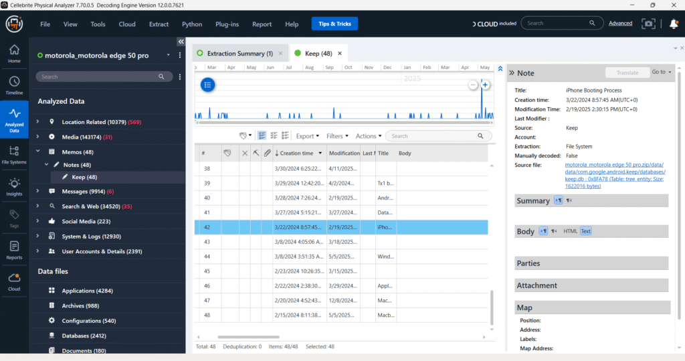Open the File Systems sidebar icon
Viewport: 685px width, 361px height.
point(14,155)
